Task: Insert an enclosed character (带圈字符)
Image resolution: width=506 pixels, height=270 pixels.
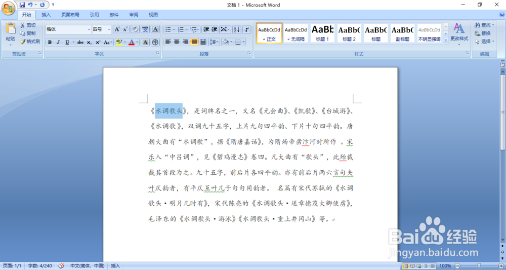Action: click(155, 43)
